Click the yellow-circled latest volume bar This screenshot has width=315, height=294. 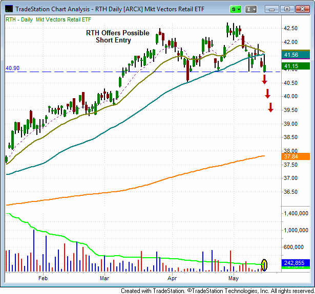(x=264, y=265)
